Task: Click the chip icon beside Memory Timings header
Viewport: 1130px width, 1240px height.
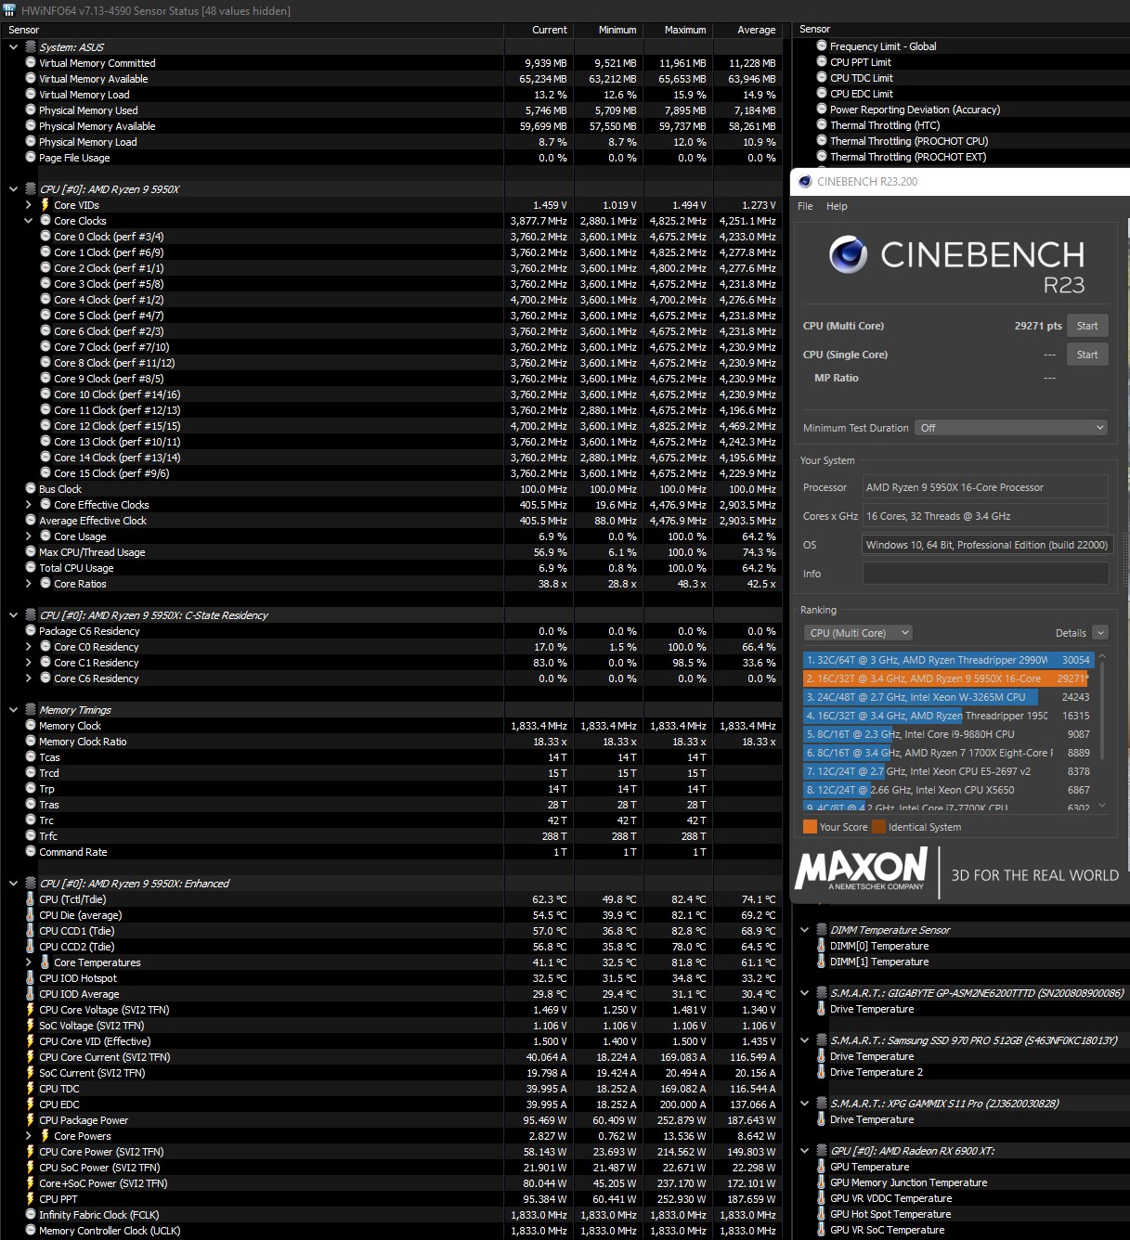Action: (x=31, y=710)
